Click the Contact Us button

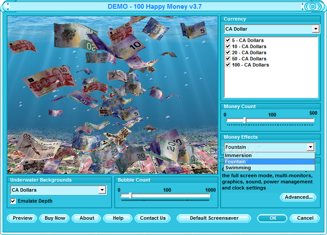click(153, 218)
